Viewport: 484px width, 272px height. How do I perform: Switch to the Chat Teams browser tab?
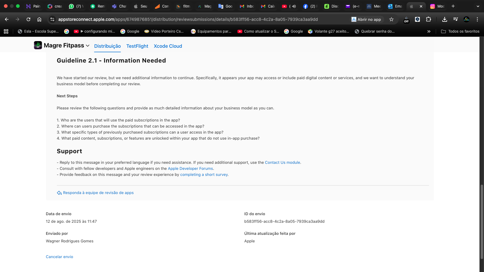(119, 6)
